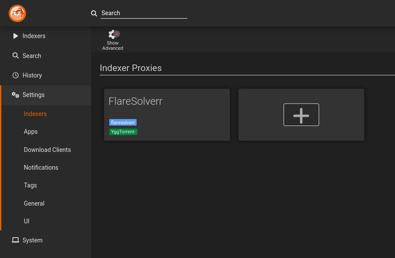The height and width of the screenshot is (258, 395).
Task: Click the Settings gears icon
Action: click(x=15, y=95)
